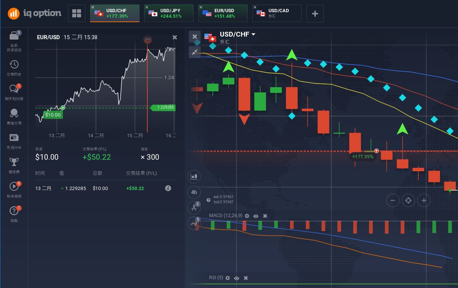
Task: Switch to the USD/CAD tab
Action: (277, 14)
